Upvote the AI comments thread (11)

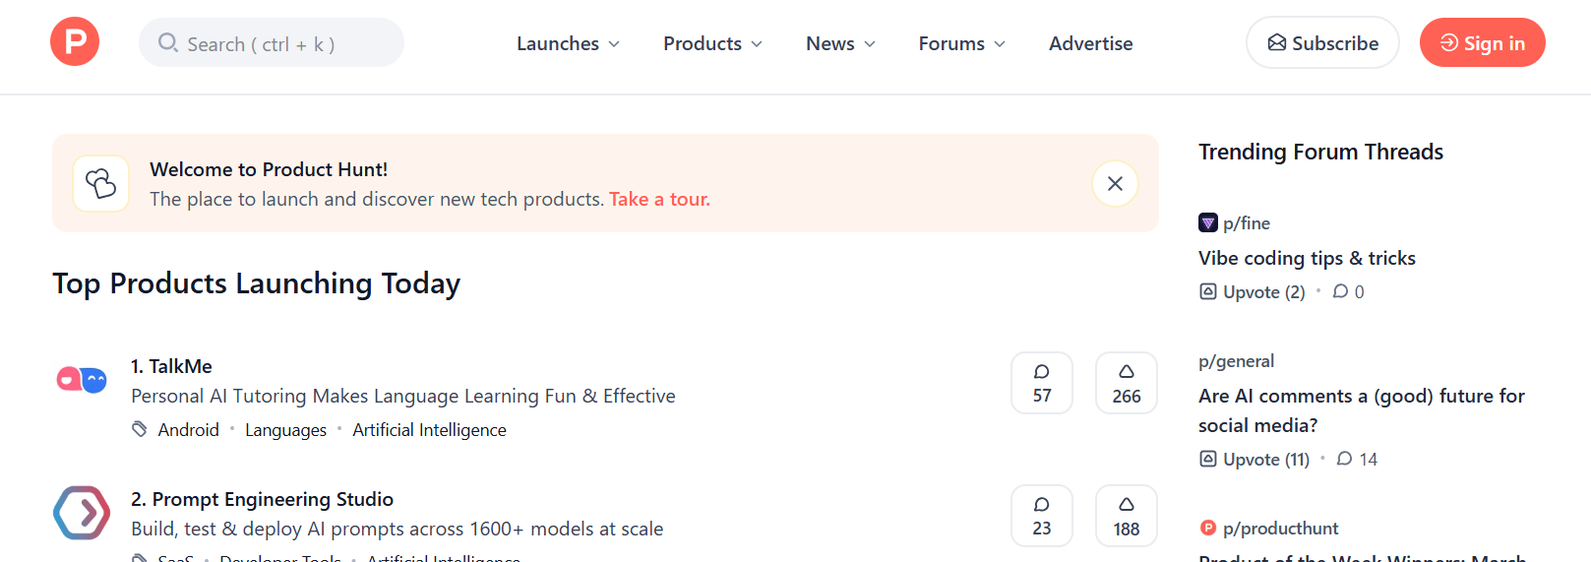(1254, 460)
